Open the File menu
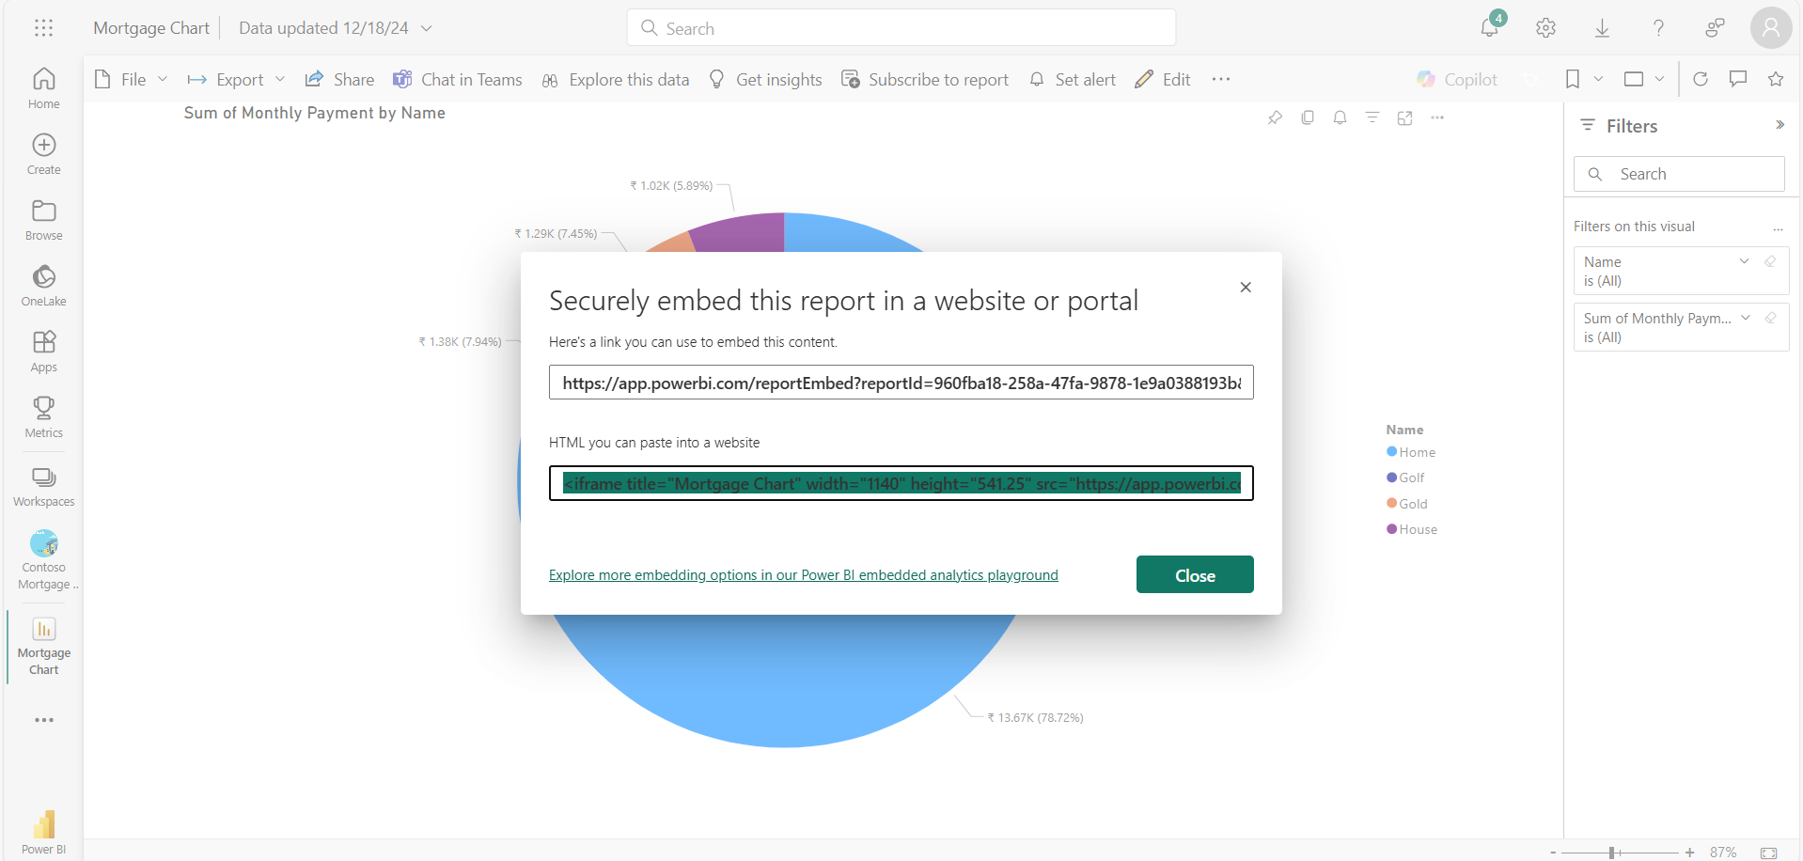1803x861 pixels. [132, 80]
